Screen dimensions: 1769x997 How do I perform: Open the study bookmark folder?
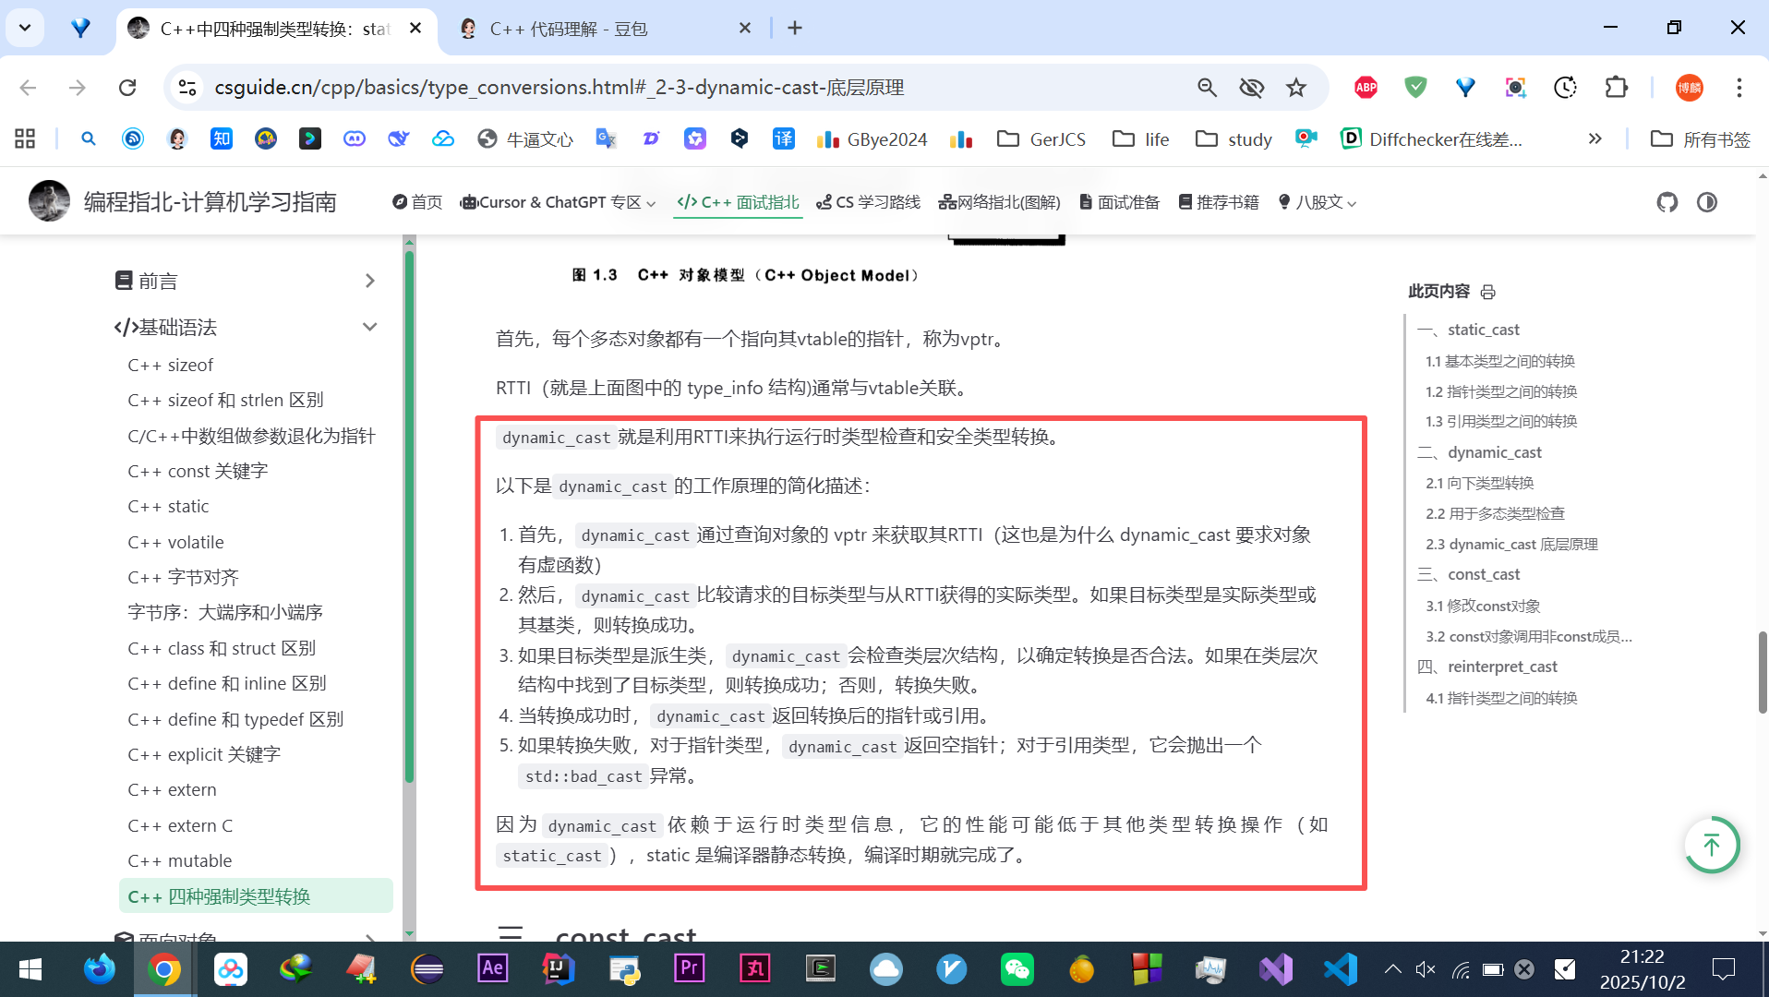tap(1233, 138)
